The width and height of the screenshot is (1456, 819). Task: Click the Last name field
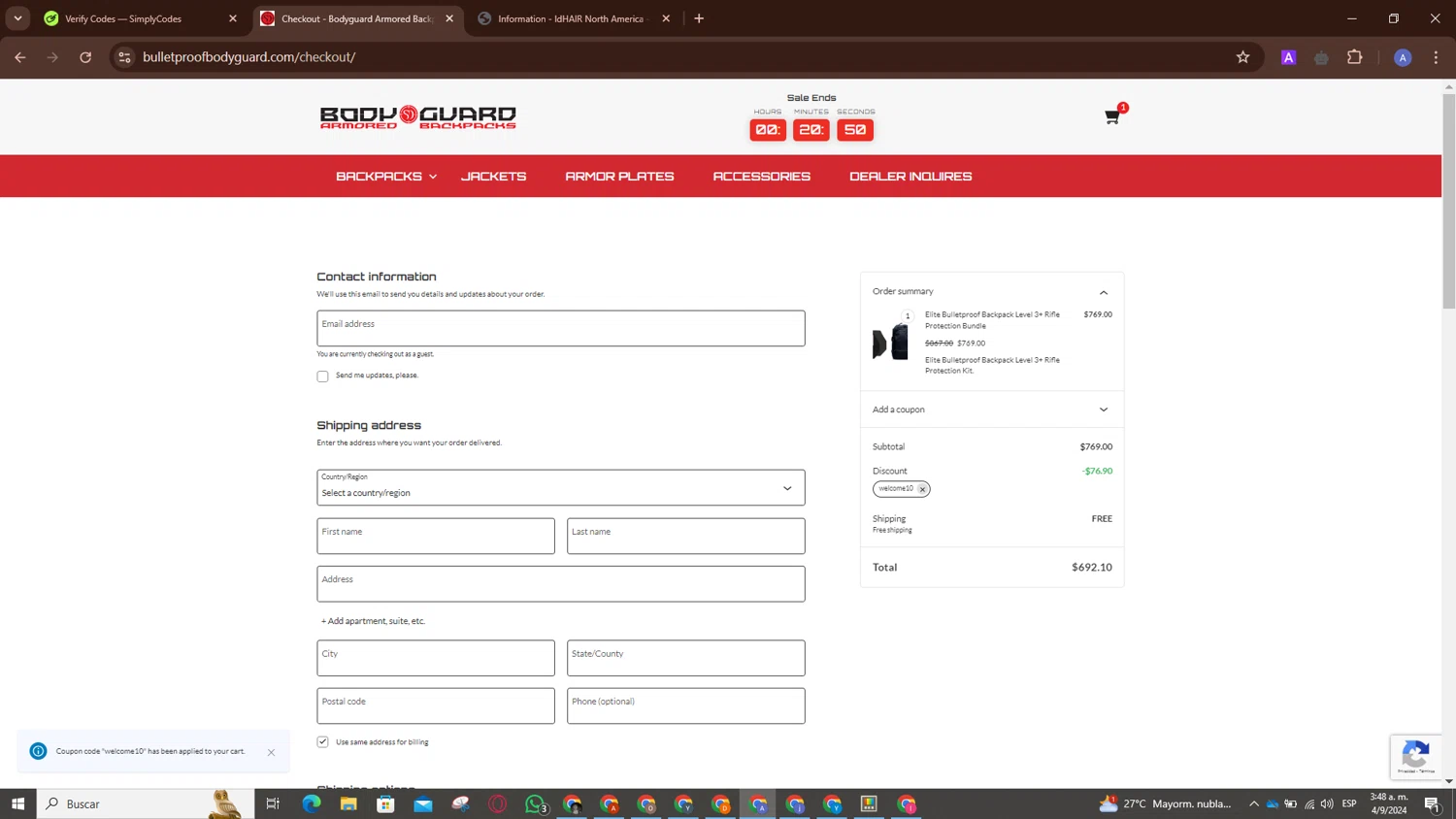coord(686,536)
